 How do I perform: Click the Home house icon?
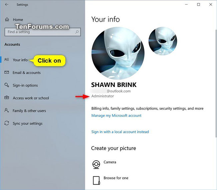click(x=7, y=19)
